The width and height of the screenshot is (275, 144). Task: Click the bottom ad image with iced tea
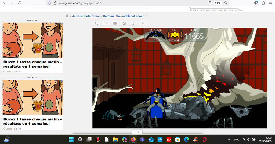click(x=33, y=98)
